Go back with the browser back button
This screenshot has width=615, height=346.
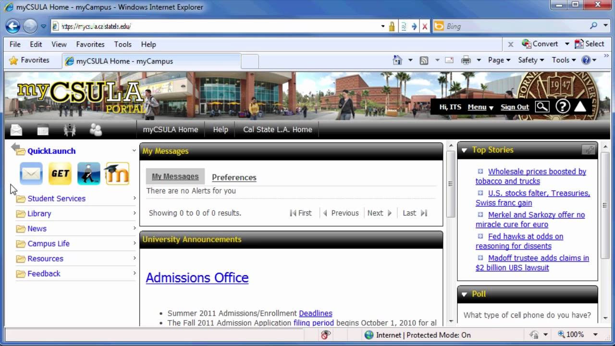(x=13, y=26)
